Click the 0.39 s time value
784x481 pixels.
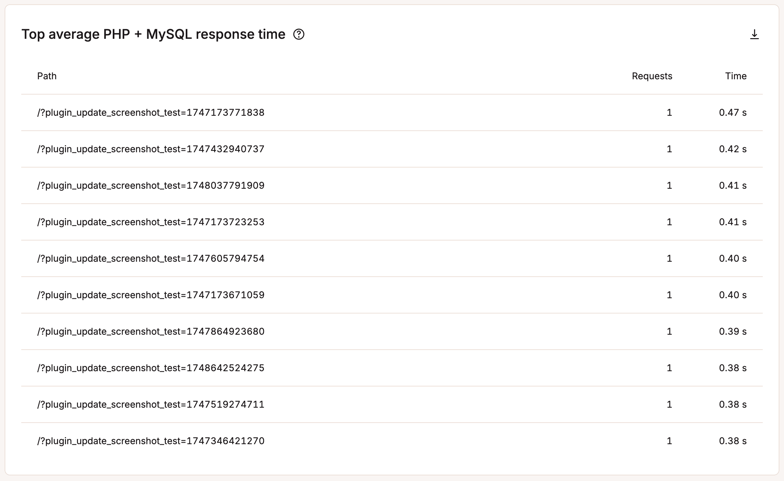pyautogui.click(x=733, y=331)
